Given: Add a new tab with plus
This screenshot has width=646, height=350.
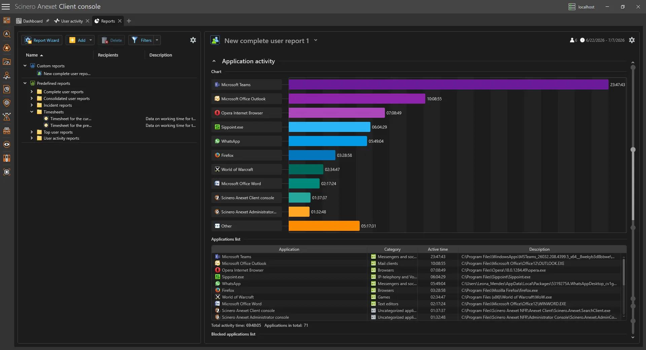Looking at the screenshot, I should point(129,21).
